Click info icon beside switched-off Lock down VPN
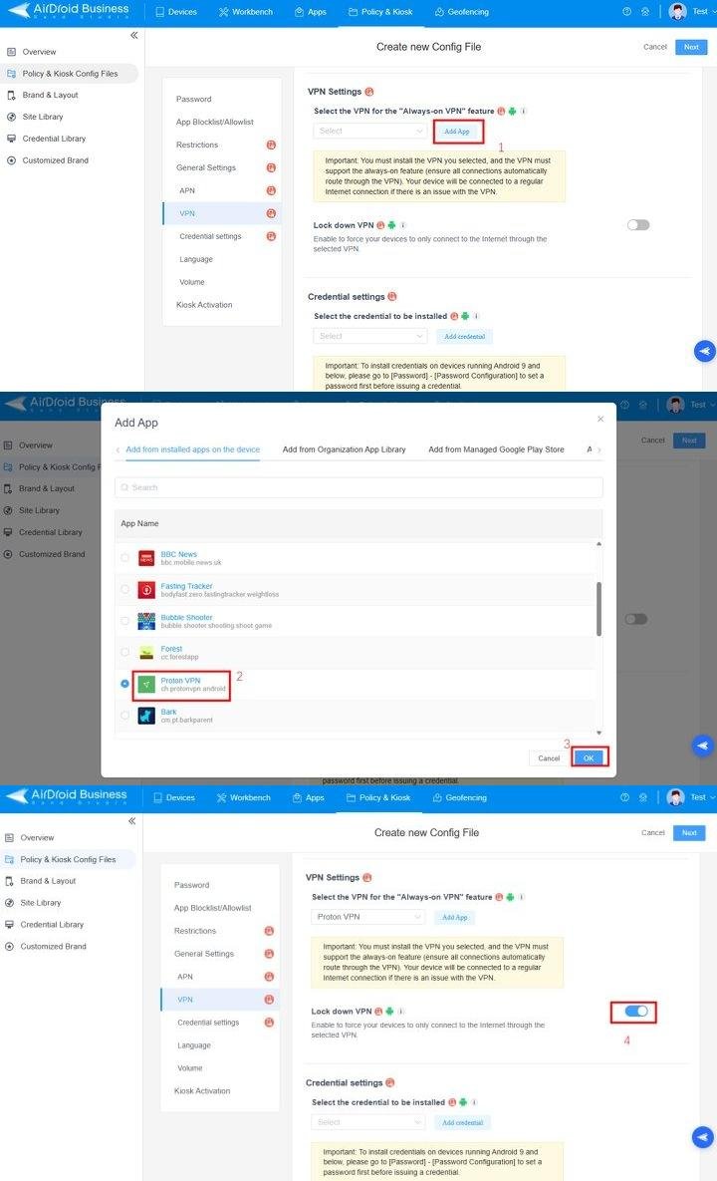The width and height of the screenshot is (717, 1181). pyautogui.click(x=403, y=225)
